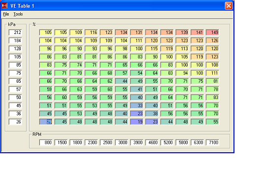The image size is (260, 195).
Task: Select the VE cell showing 126
Action: coord(212,40)
